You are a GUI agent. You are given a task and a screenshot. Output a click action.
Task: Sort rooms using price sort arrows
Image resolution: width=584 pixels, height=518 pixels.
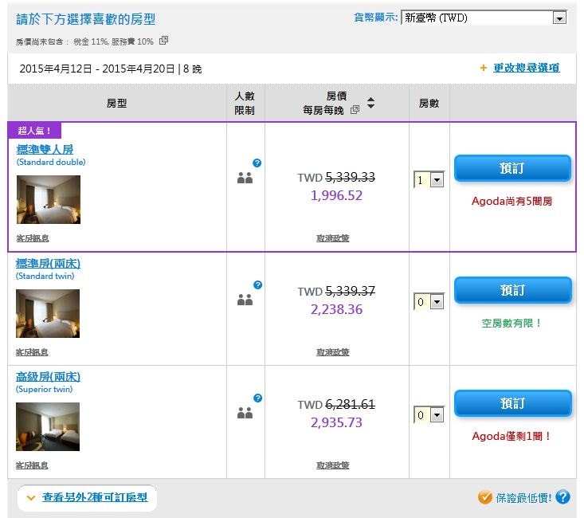click(370, 104)
